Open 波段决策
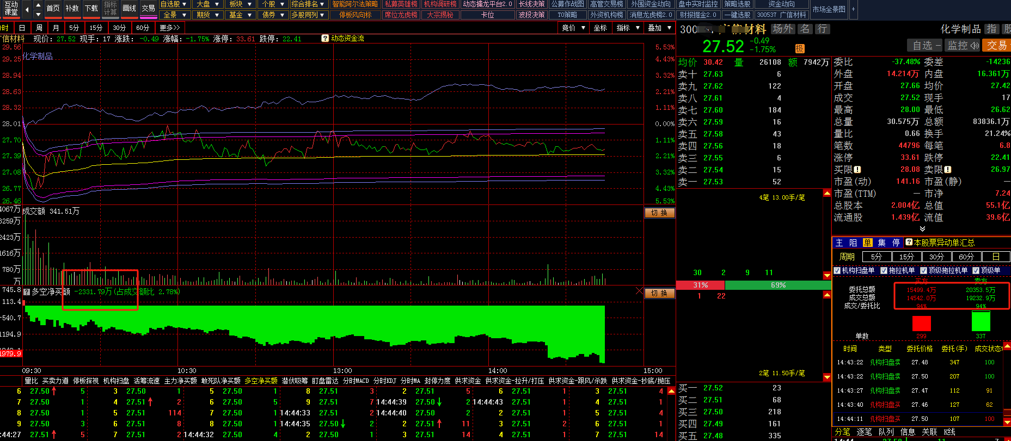The height and width of the screenshot is (441, 1011). point(532,15)
